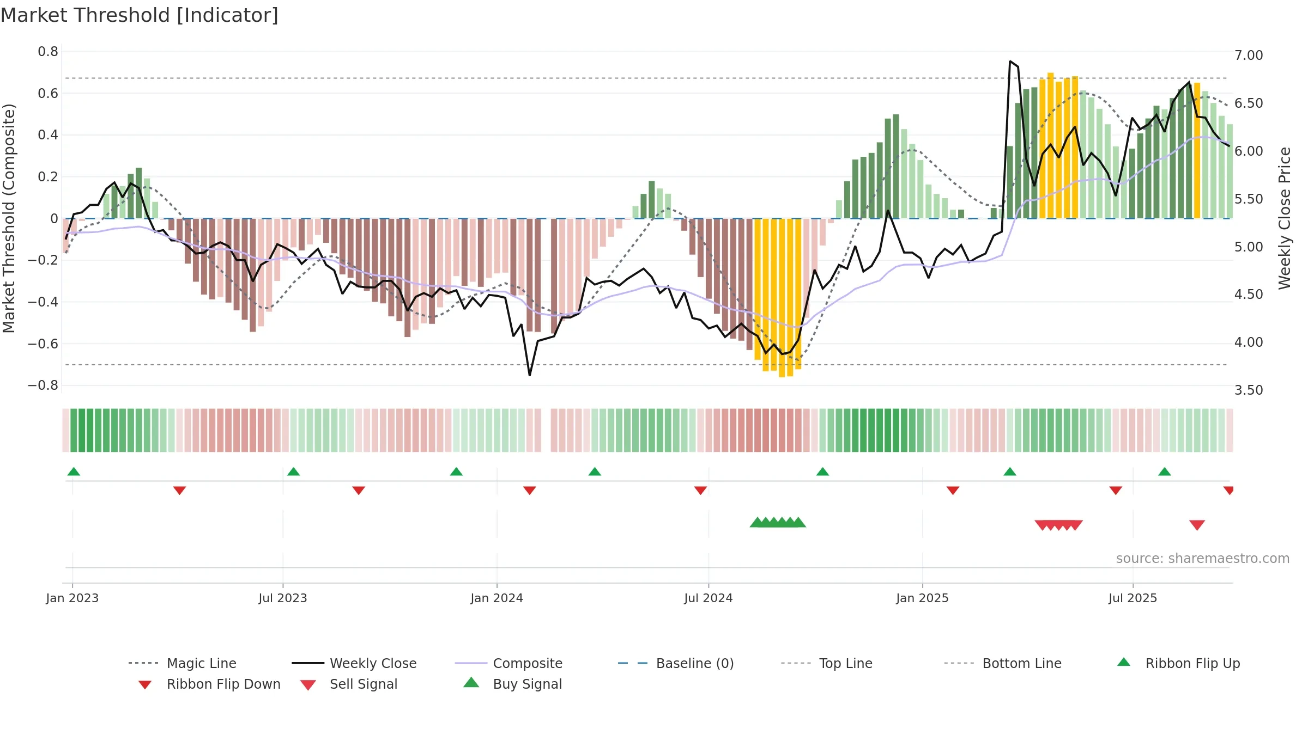This screenshot has height=735, width=1308.
Task: Toggle the Ribbon Flip Down legend entry
Action: click(209, 684)
